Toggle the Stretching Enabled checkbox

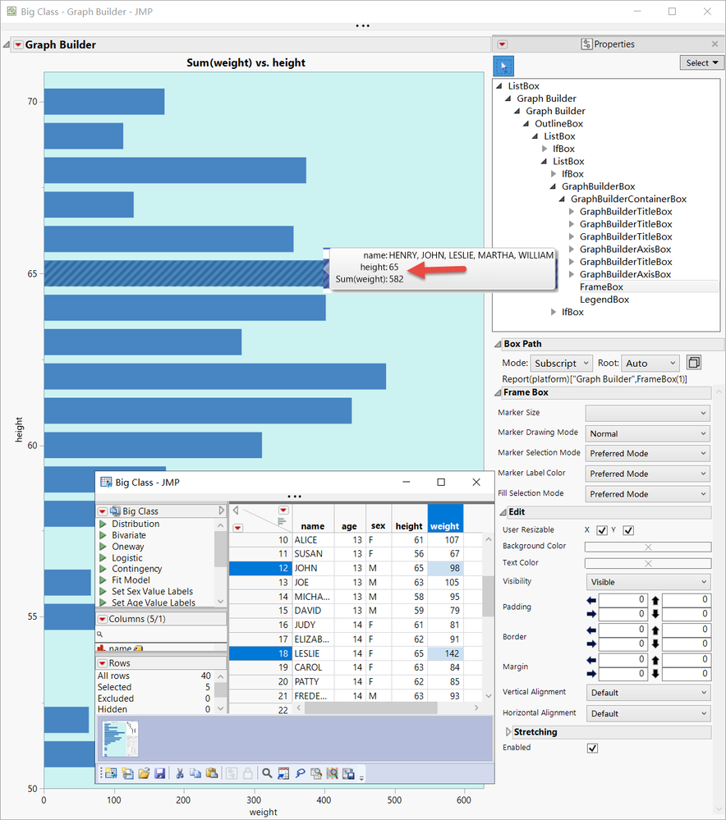592,748
